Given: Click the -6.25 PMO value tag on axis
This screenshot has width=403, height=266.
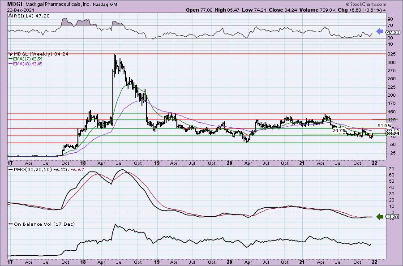Looking at the screenshot, I should tap(393, 217).
